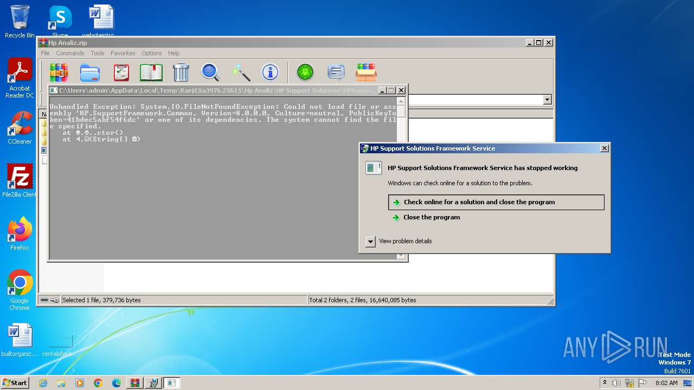Click the Microsoft Edge taskbar icon
694x390 pixels.
[x=117, y=383]
